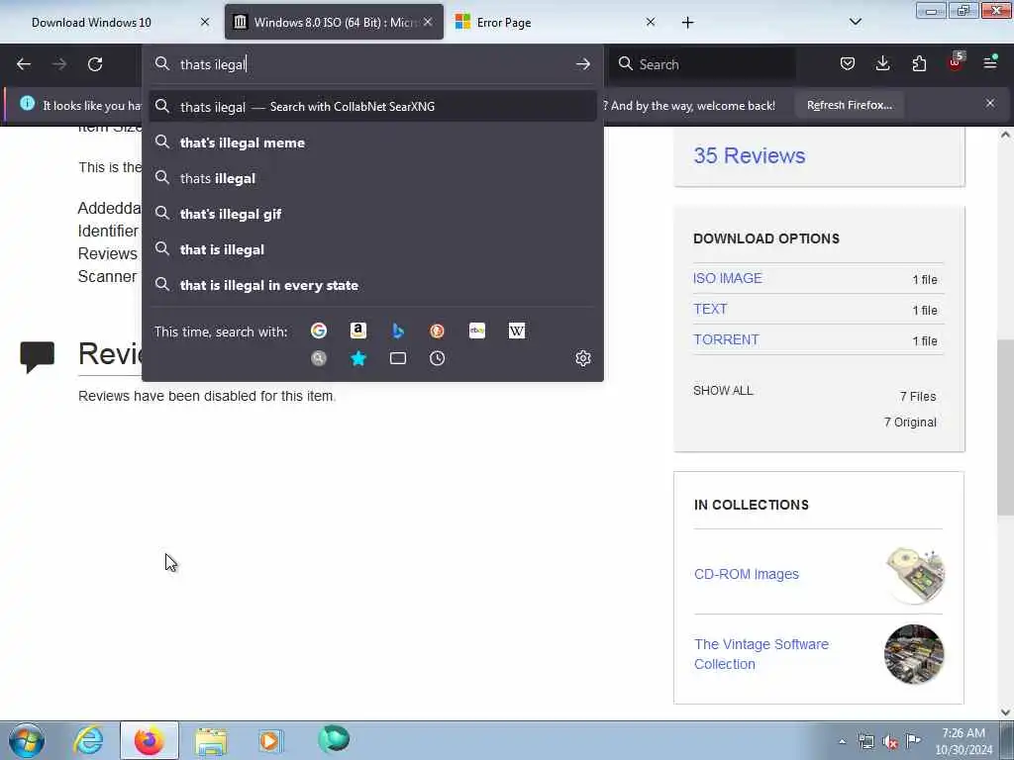Open the Downloads panel
The height and width of the screenshot is (760, 1014).
coord(882,64)
